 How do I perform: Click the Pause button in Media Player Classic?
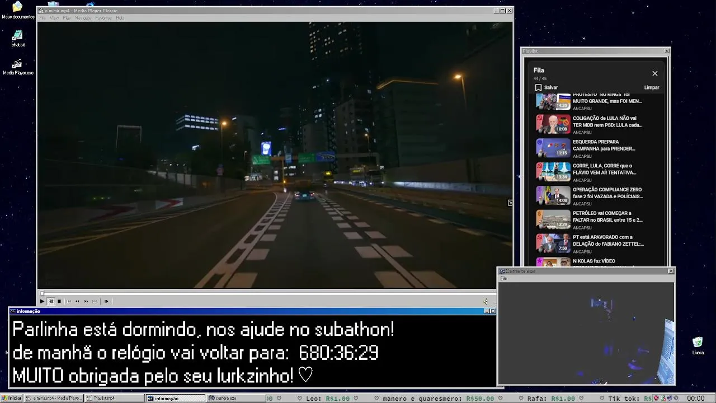pos(50,301)
